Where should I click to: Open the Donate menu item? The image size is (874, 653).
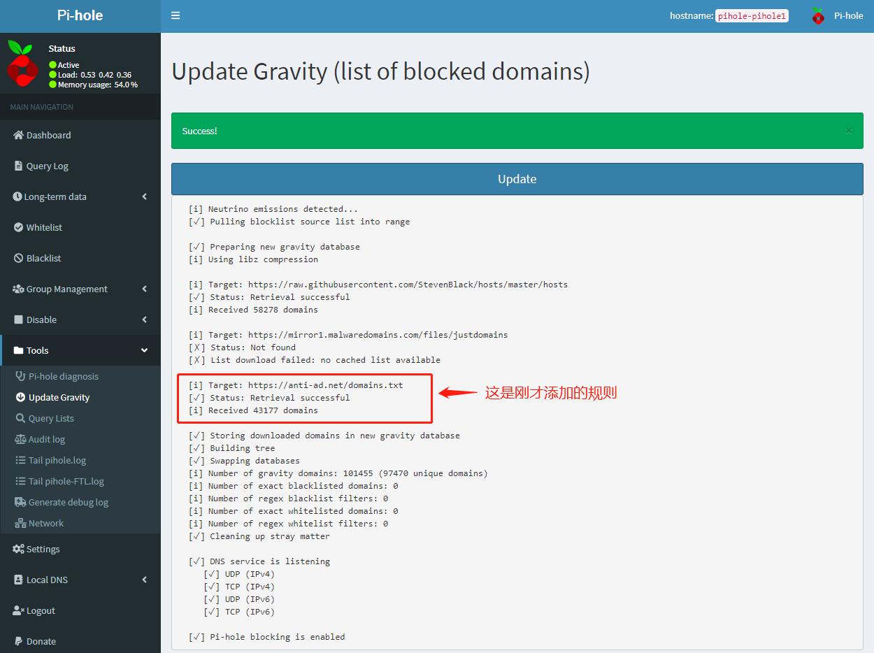pos(80,641)
